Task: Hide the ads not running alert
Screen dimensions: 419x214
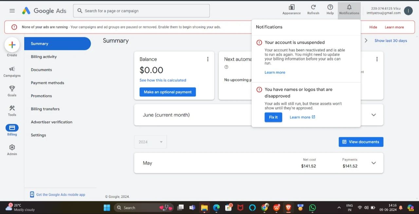Action: coord(373,27)
